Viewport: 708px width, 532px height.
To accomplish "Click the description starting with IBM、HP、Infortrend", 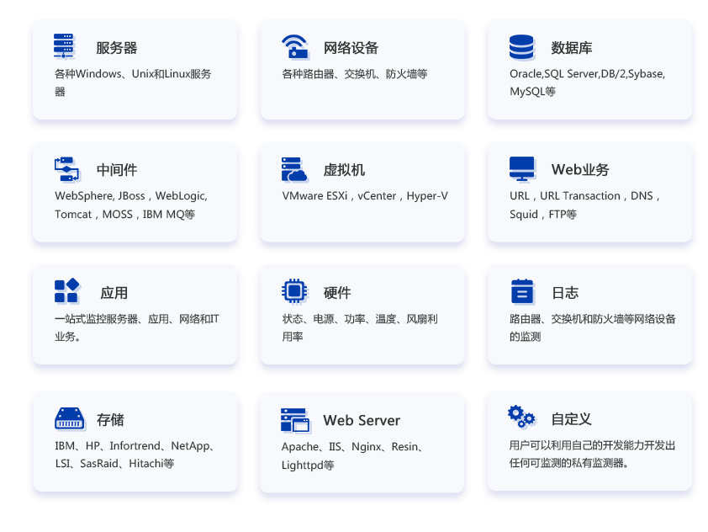I will point(135,455).
